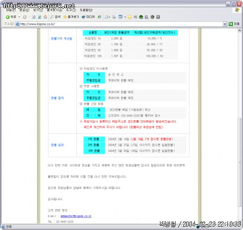
Task: Open the 미디어 (Media) toolbar button
Action: pos(88,17)
